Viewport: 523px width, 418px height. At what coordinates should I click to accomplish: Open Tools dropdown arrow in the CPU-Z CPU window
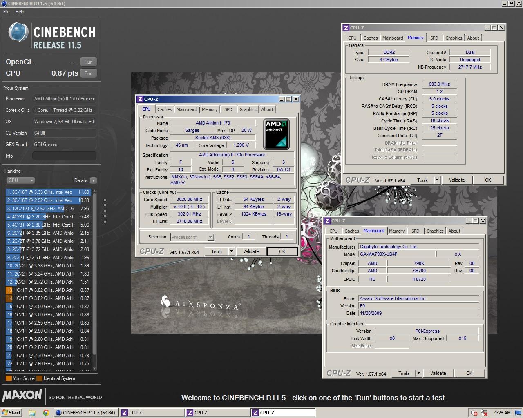click(231, 251)
